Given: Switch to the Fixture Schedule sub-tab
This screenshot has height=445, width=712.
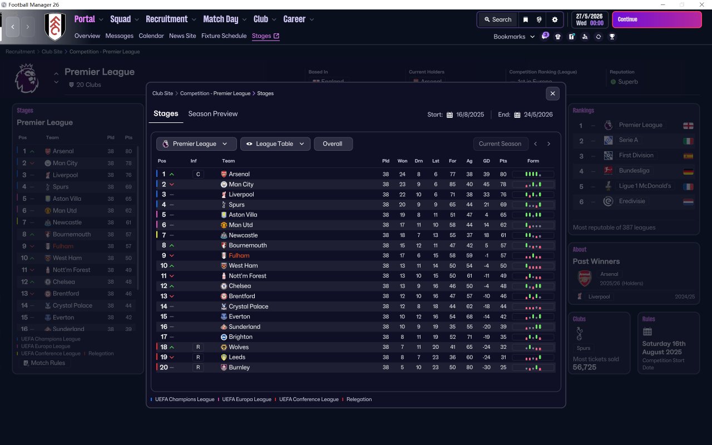Looking at the screenshot, I should pos(224,36).
